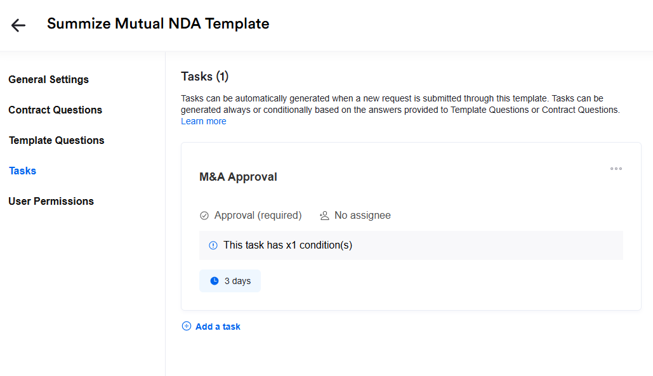Click the approval checkmark circle icon

coord(204,216)
